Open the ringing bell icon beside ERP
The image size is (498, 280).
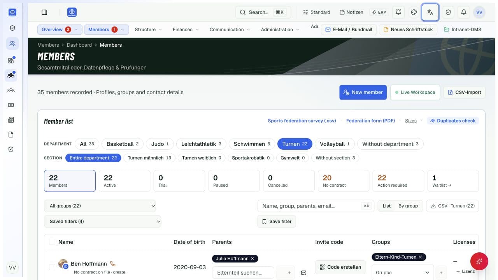tap(398, 12)
